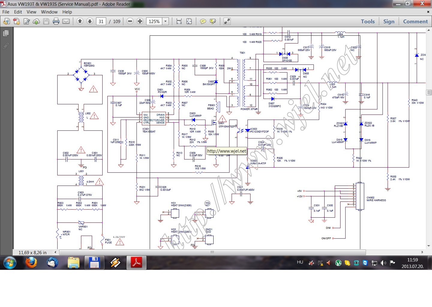
Task: Launch Firefox from the taskbar
Action: tap(31, 263)
